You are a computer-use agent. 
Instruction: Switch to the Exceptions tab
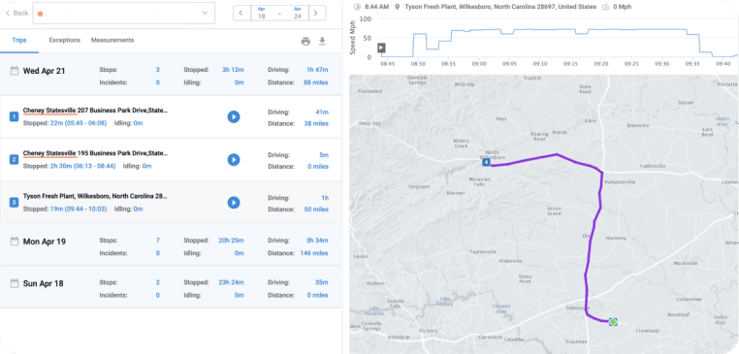tap(65, 40)
